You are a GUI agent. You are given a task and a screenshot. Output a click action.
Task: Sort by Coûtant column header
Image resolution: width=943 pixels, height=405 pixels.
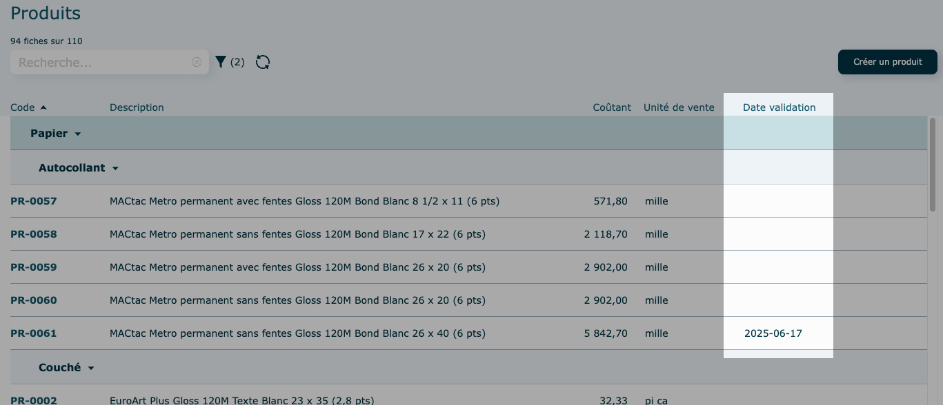612,107
